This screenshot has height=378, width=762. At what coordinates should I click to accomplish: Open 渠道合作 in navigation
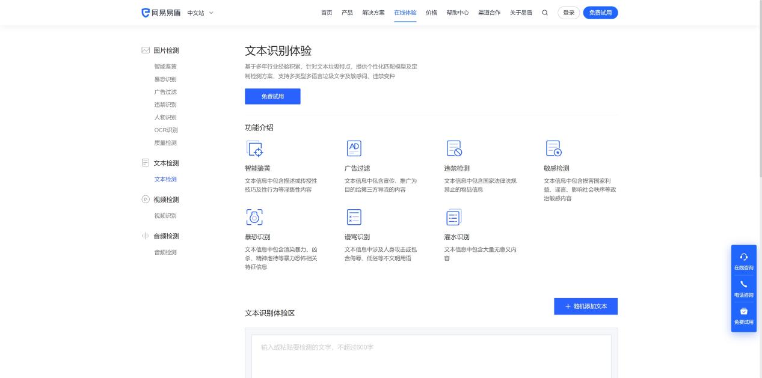[x=489, y=13]
